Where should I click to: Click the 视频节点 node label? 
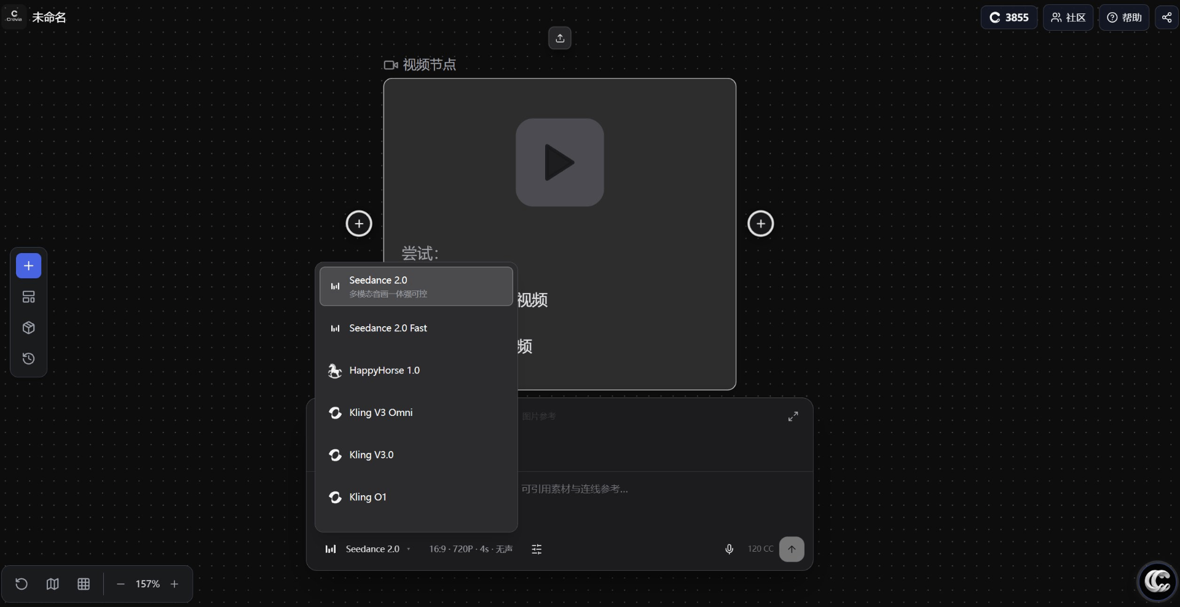coord(420,65)
